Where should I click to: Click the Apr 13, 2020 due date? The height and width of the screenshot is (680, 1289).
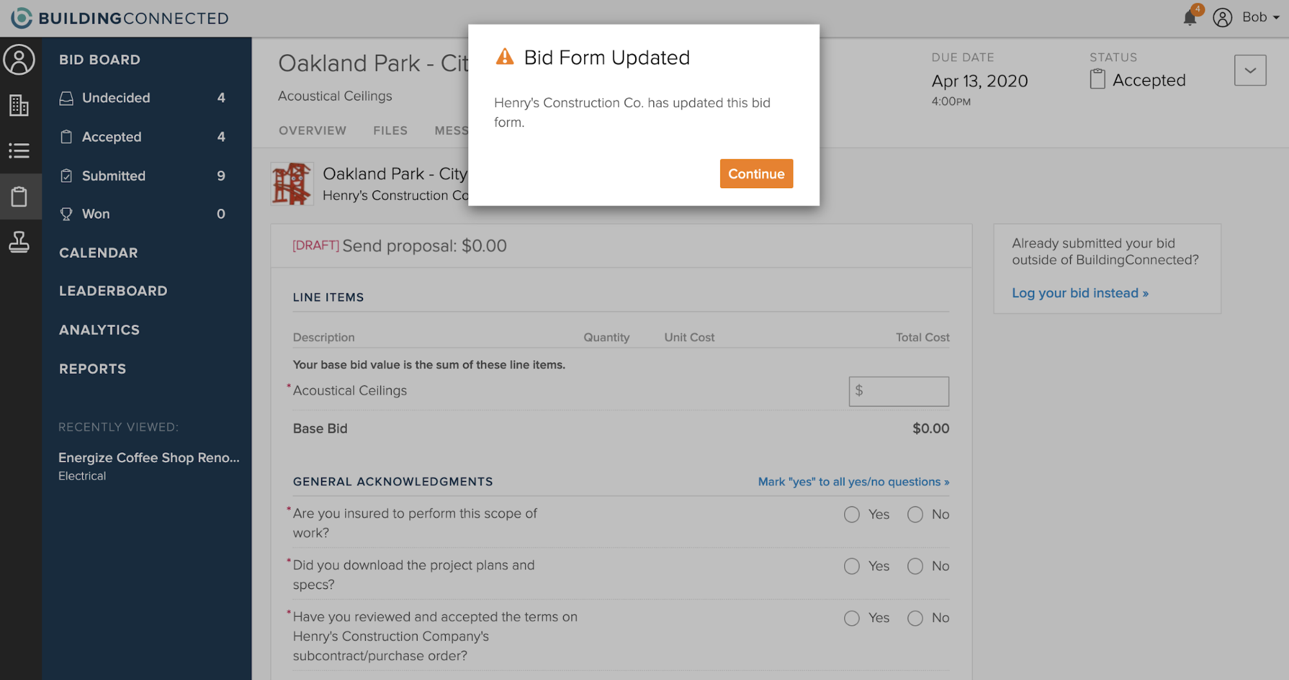coord(979,81)
